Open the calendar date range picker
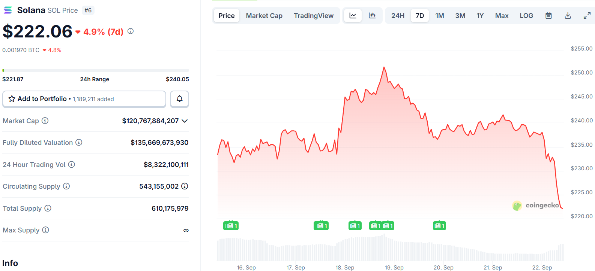Viewport: 595px width, 271px height. coord(548,15)
